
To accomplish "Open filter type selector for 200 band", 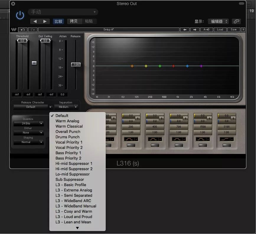I will tap(131, 139).
